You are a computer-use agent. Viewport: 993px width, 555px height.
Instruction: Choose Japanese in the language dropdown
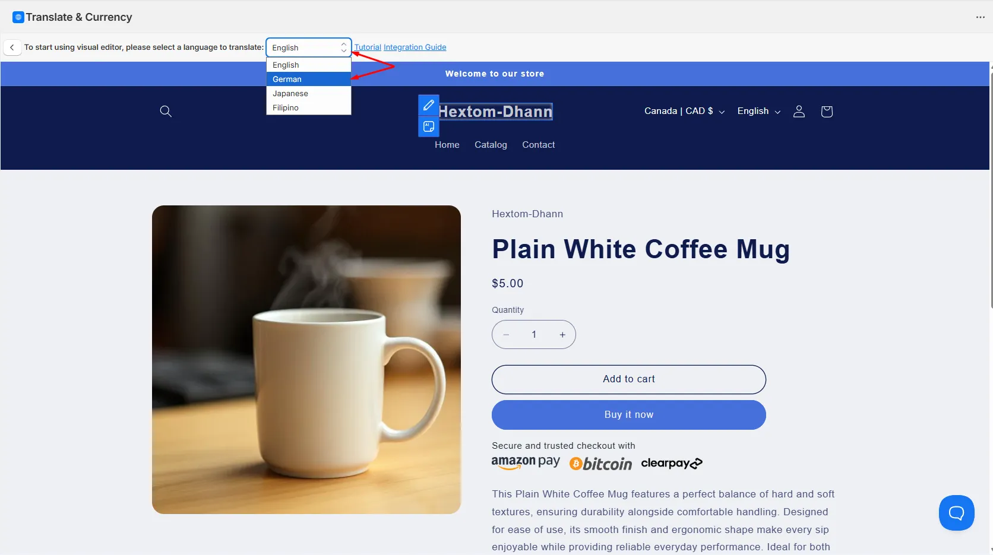click(x=309, y=93)
